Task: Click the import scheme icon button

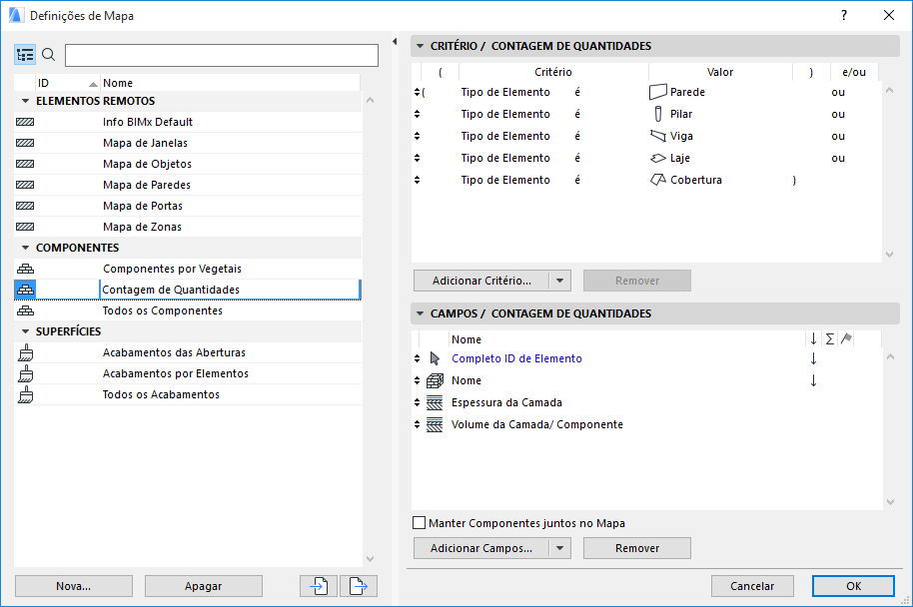Action: pos(319,586)
